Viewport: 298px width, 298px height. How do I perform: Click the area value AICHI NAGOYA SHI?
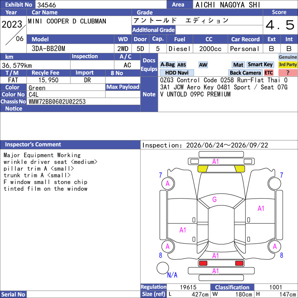click(228, 5)
